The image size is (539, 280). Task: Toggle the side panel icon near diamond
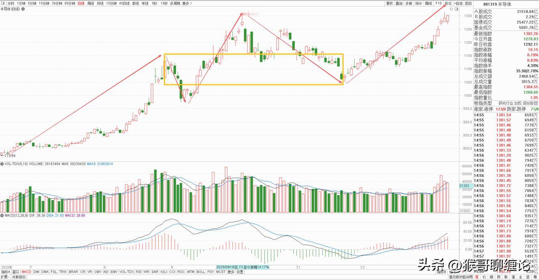457,9
